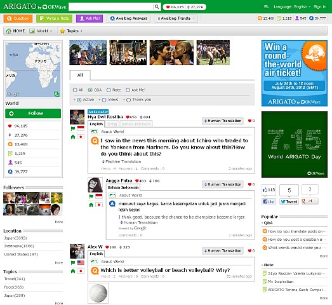Open the chat messages icon in header
The width and height of the screenshot is (332, 305).
point(267,7)
